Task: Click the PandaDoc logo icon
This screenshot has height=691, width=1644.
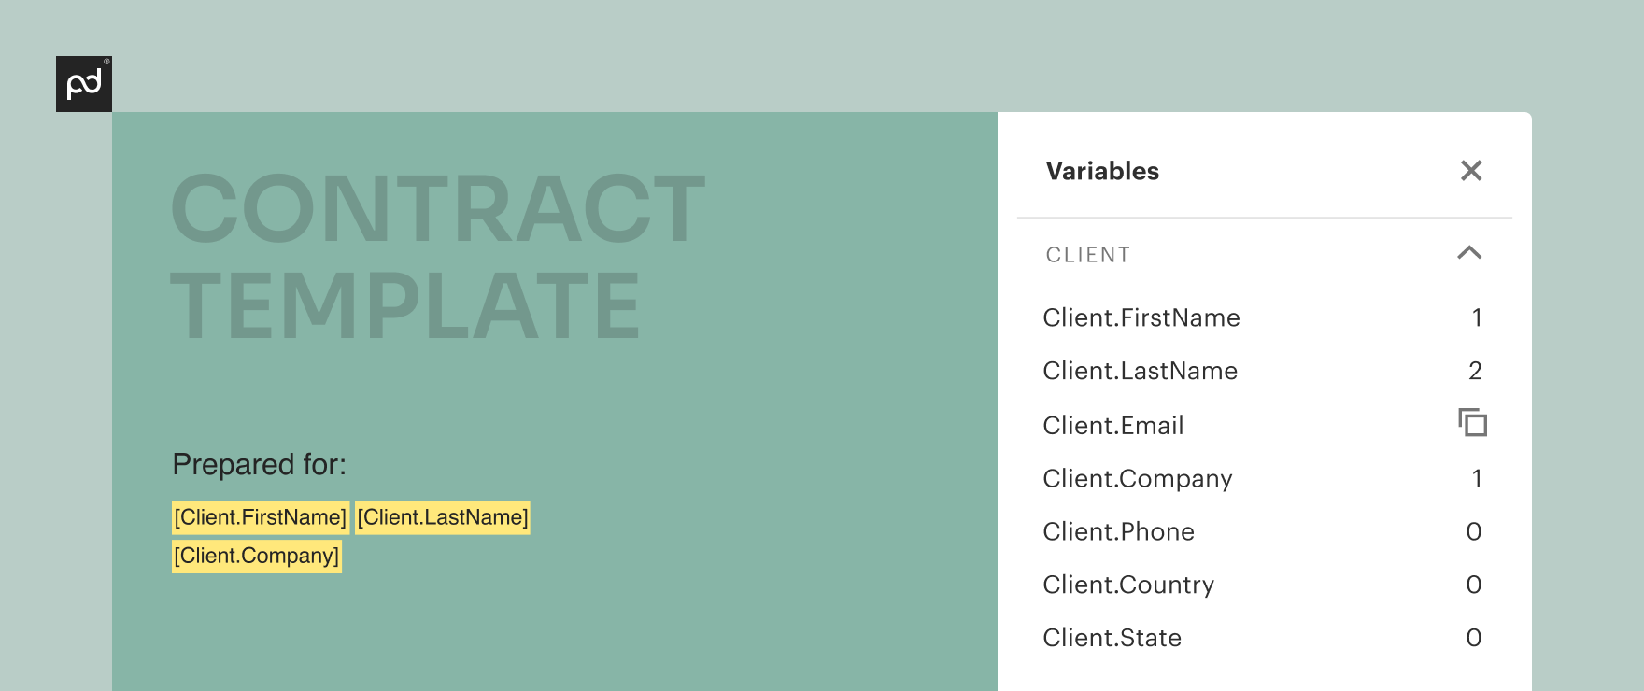Action: tap(84, 84)
